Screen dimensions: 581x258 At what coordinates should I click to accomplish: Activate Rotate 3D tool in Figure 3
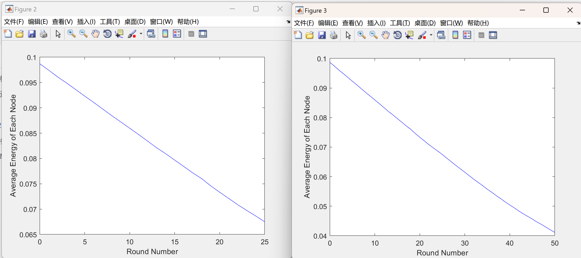coord(397,35)
